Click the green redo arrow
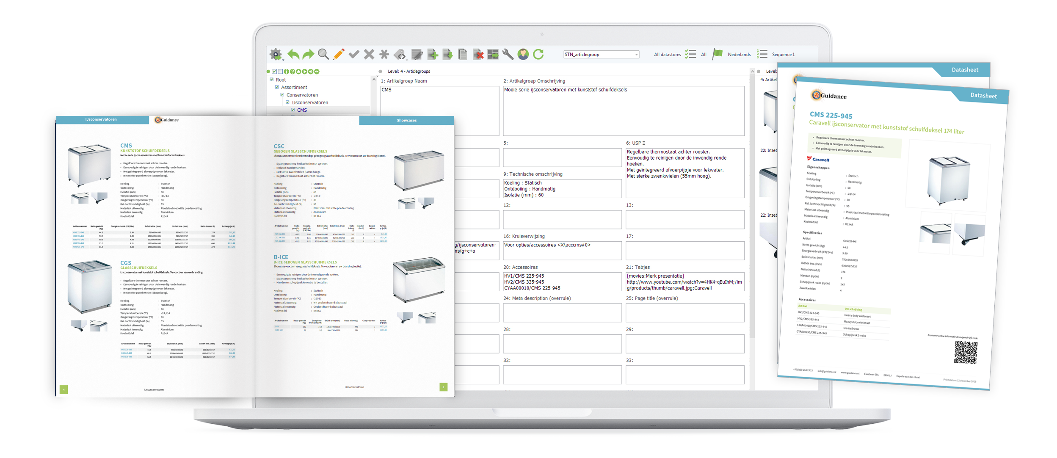Screen dimensions: 1057x458 click(308, 54)
